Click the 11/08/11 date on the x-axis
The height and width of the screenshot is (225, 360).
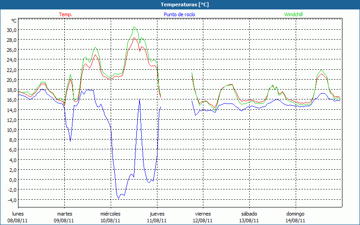point(157,220)
